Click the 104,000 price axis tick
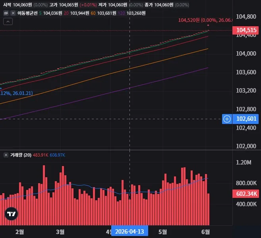261x238 pixels. coord(246,53)
